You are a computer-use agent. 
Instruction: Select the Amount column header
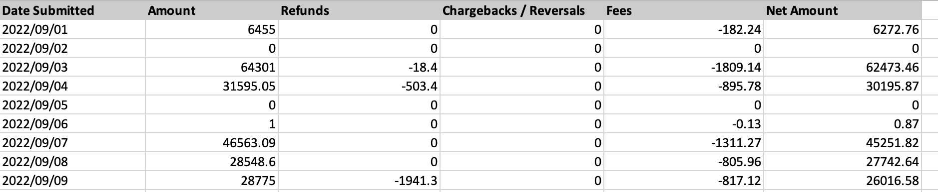coord(212,10)
